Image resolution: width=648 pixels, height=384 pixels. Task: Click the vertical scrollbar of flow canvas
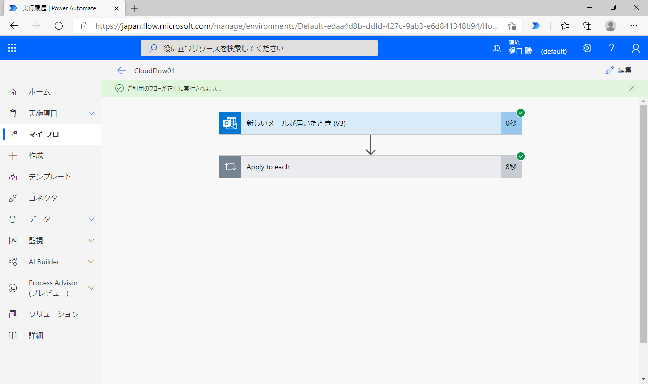click(x=644, y=224)
